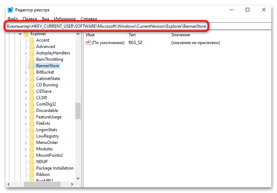Click the Accent folder icon
The height and width of the screenshot is (193, 277).
click(x=32, y=40)
